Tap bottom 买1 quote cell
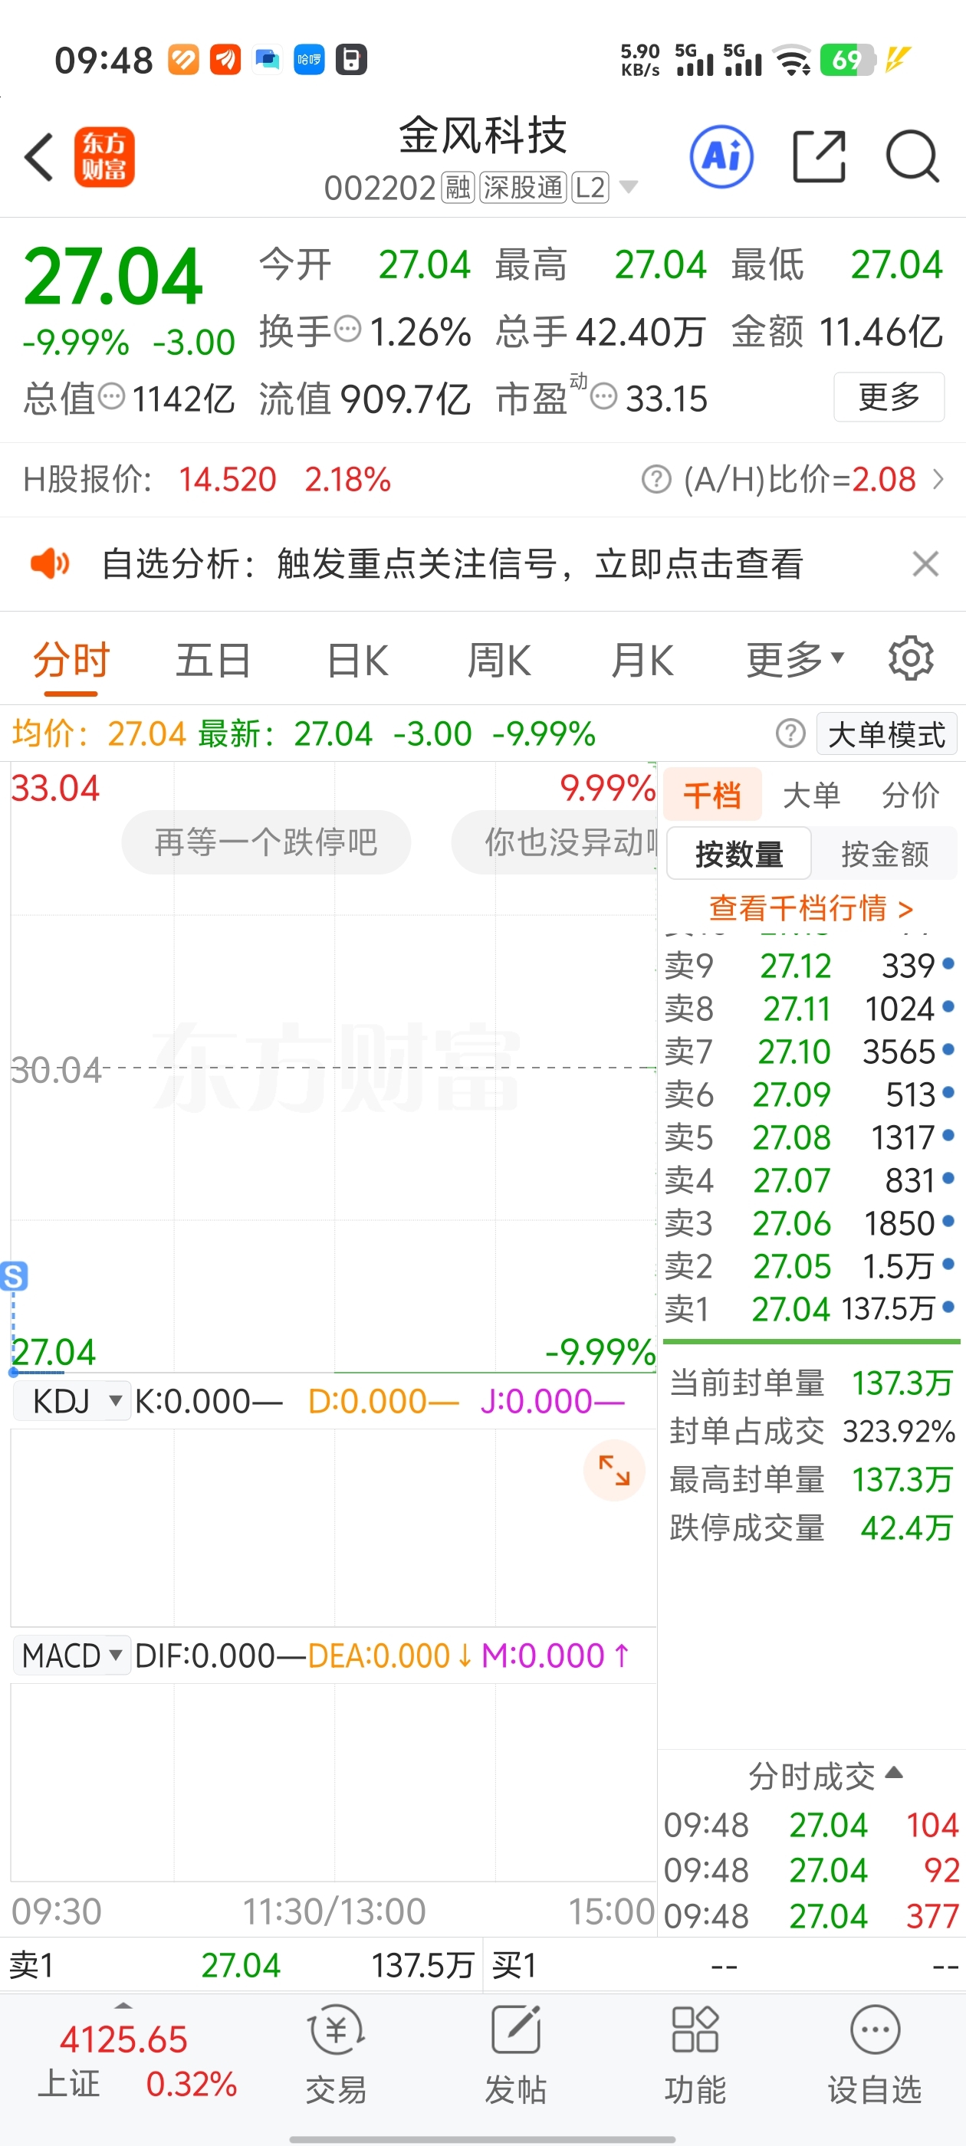This screenshot has height=2146, width=966. coord(724,1965)
